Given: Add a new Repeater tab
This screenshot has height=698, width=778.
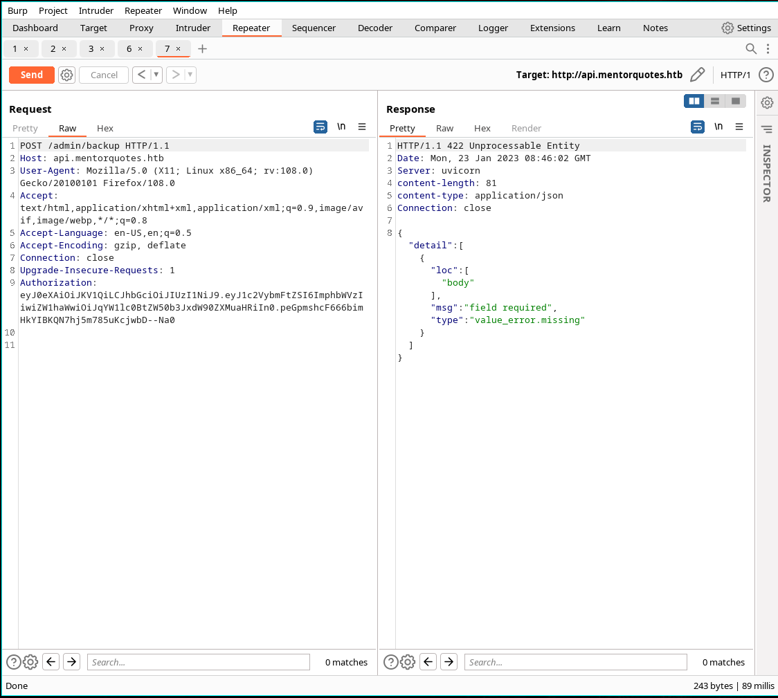Looking at the screenshot, I should point(202,48).
